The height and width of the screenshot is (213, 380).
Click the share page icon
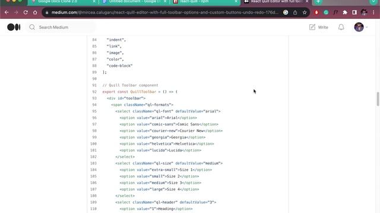295,12
